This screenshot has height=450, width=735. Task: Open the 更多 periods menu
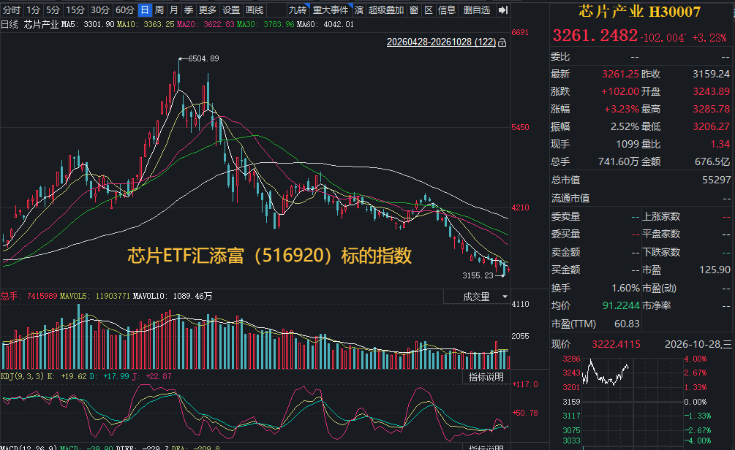[208, 9]
